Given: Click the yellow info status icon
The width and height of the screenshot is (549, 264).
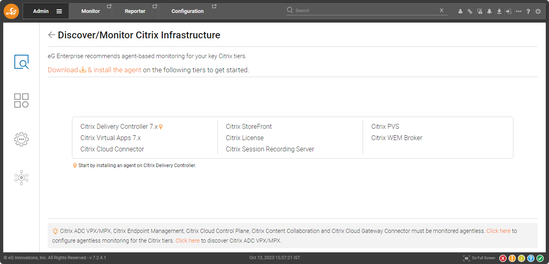Looking at the screenshot, I should click(x=522, y=258).
